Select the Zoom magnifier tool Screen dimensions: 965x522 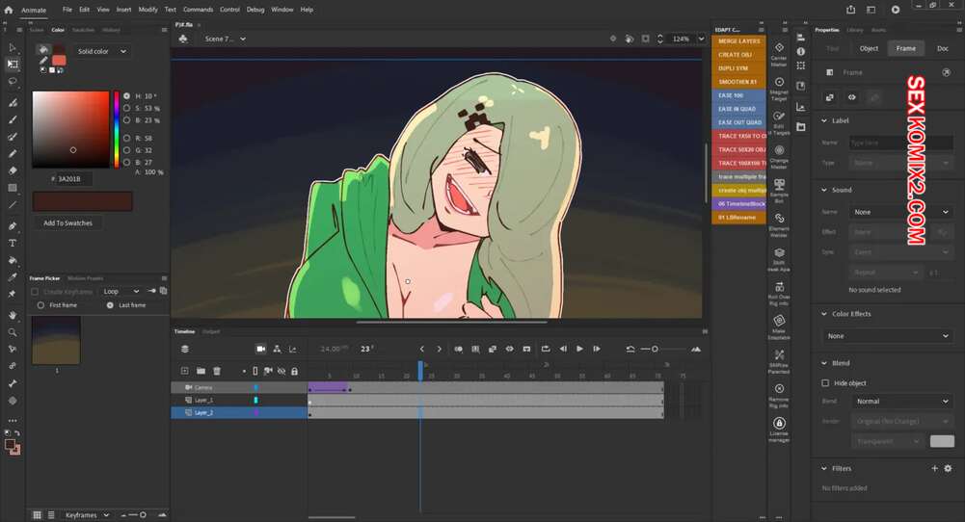click(x=13, y=332)
